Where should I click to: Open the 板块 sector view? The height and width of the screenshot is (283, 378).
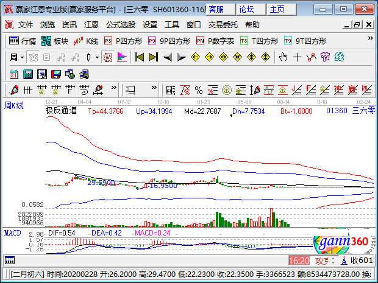tap(55, 41)
